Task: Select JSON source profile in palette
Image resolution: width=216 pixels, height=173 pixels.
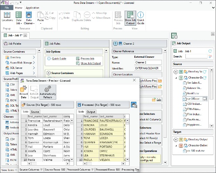Action: tap(11, 100)
